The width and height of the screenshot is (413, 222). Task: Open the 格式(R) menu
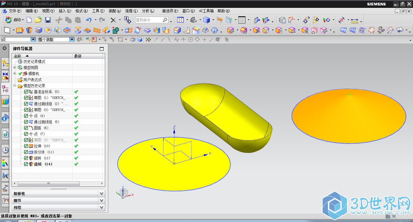pyautogui.click(x=82, y=11)
